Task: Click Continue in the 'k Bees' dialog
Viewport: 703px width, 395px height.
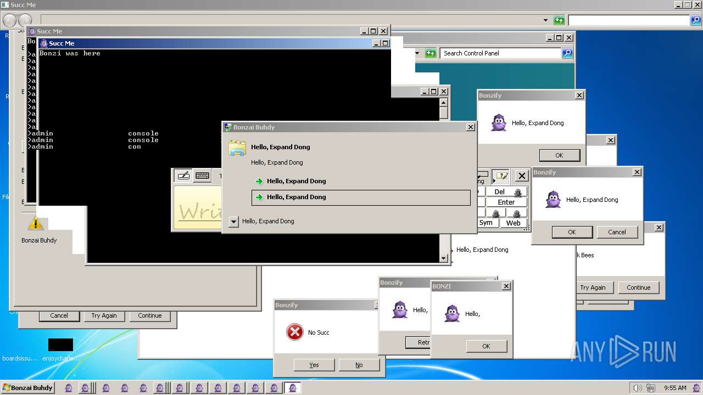Action: [638, 287]
